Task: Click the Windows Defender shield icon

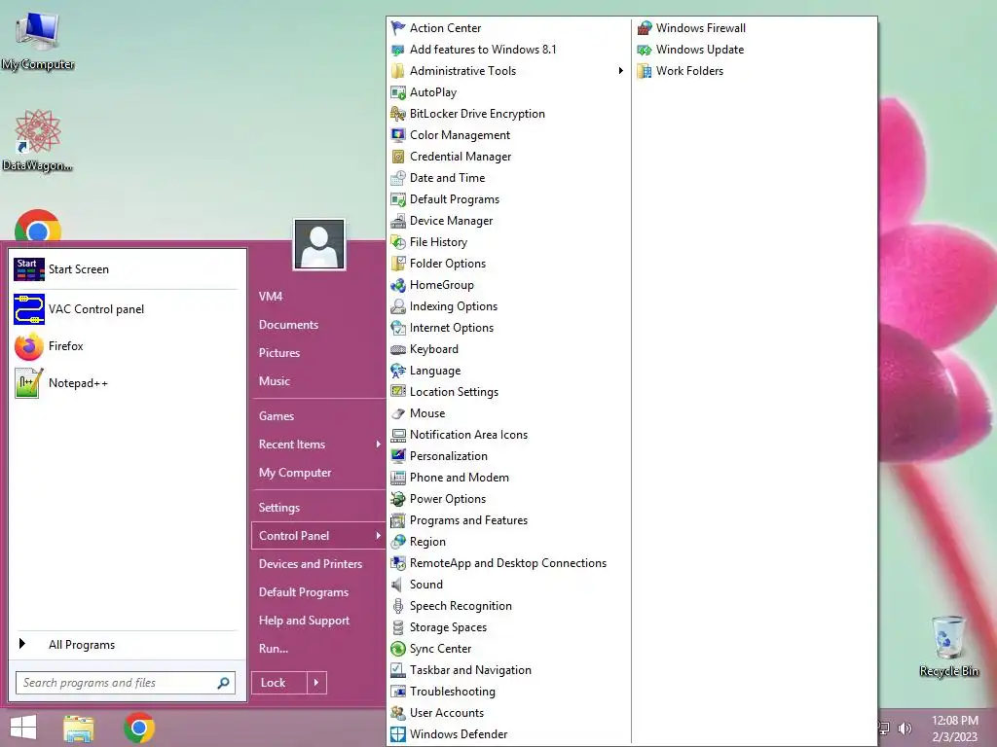Action: pos(398,734)
